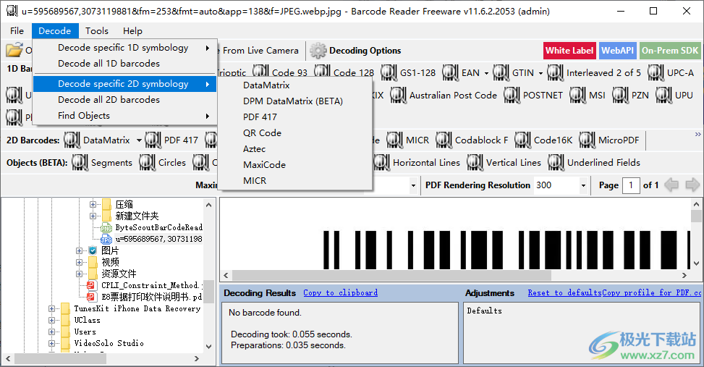Viewport: 704px width, 367px height.
Task: Click the Code 128 barcode icon
Action: point(322,72)
